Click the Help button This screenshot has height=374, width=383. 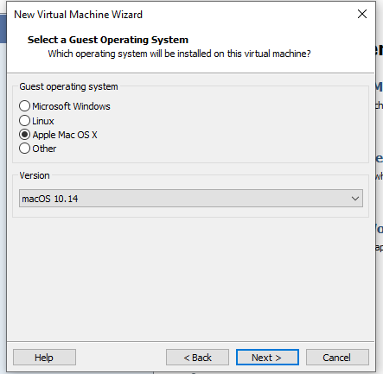(x=44, y=358)
